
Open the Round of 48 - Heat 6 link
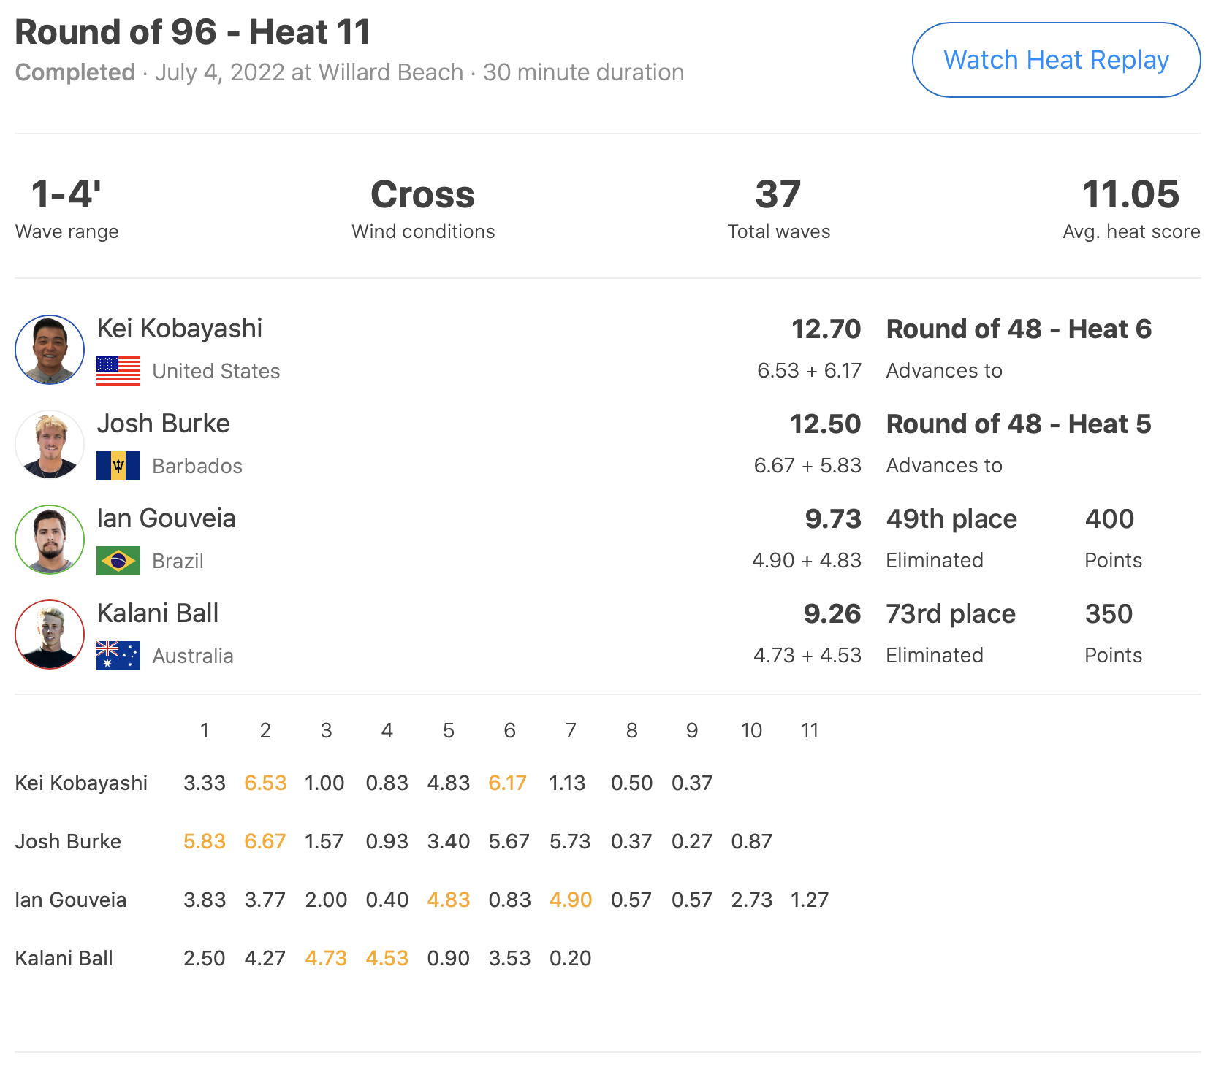point(1019,329)
